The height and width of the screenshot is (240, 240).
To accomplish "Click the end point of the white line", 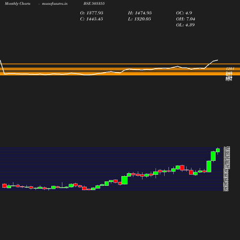I will [218, 60].
